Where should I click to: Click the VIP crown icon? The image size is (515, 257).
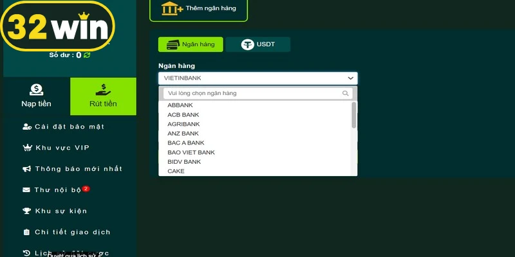(x=27, y=148)
